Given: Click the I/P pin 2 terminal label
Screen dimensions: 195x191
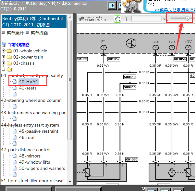Looking at the screenshot, I should pos(103,42).
